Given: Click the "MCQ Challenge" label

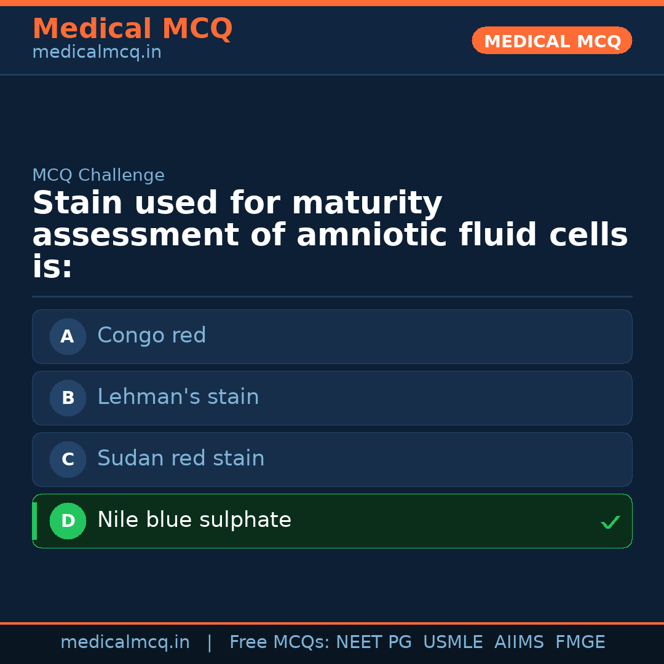Looking at the screenshot, I should click(98, 175).
